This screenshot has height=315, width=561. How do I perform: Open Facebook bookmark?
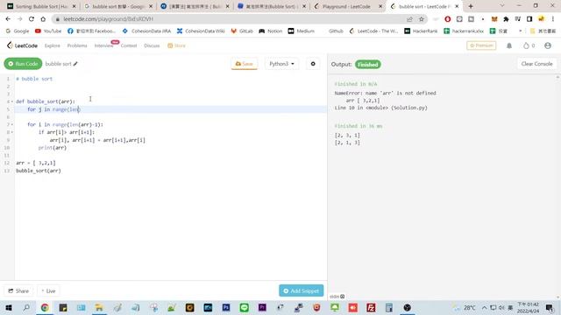tap(91, 31)
